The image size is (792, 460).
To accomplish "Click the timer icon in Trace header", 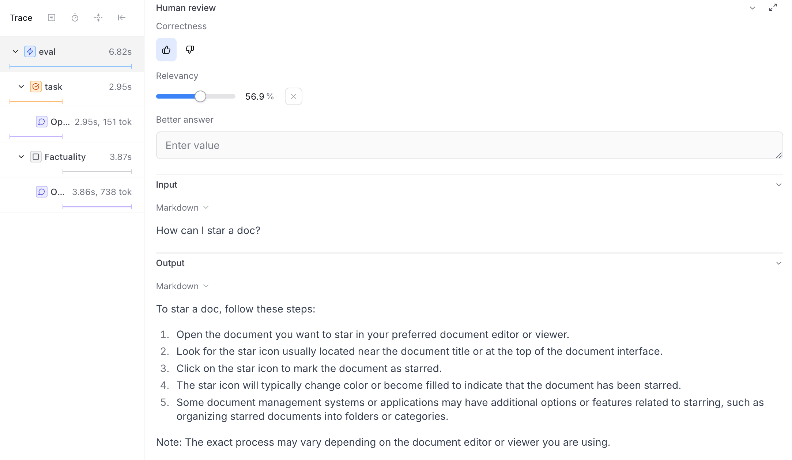I will (75, 18).
